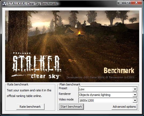Click the campfire in the banner image
144x116 pixels.
(80, 33)
